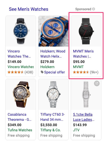Screen dimensions: 105x141
Task: Select the Tiffany CT60 silver watch image
Action: (x=53, y=94)
